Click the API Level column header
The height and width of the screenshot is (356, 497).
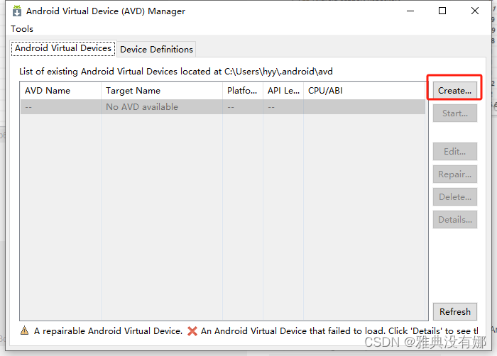click(283, 91)
